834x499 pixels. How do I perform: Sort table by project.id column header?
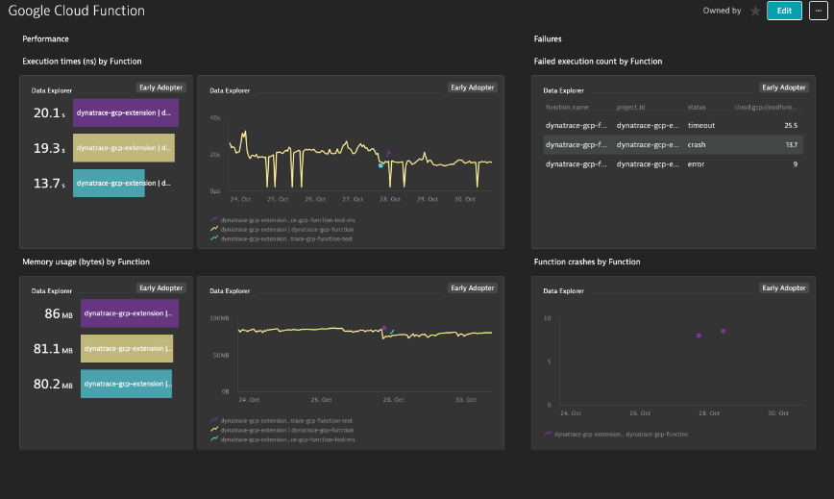click(x=630, y=107)
